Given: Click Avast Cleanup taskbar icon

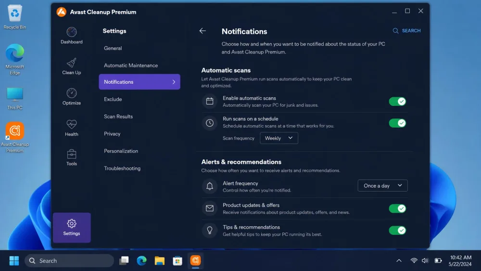Looking at the screenshot, I should (195, 260).
